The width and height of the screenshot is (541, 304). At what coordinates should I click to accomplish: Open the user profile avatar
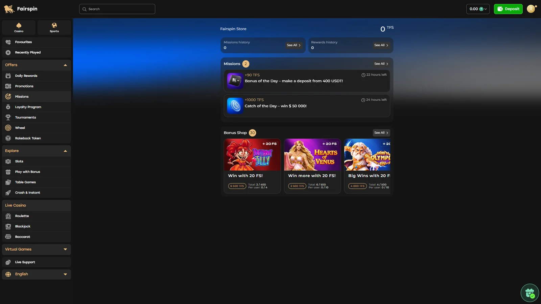point(531,9)
